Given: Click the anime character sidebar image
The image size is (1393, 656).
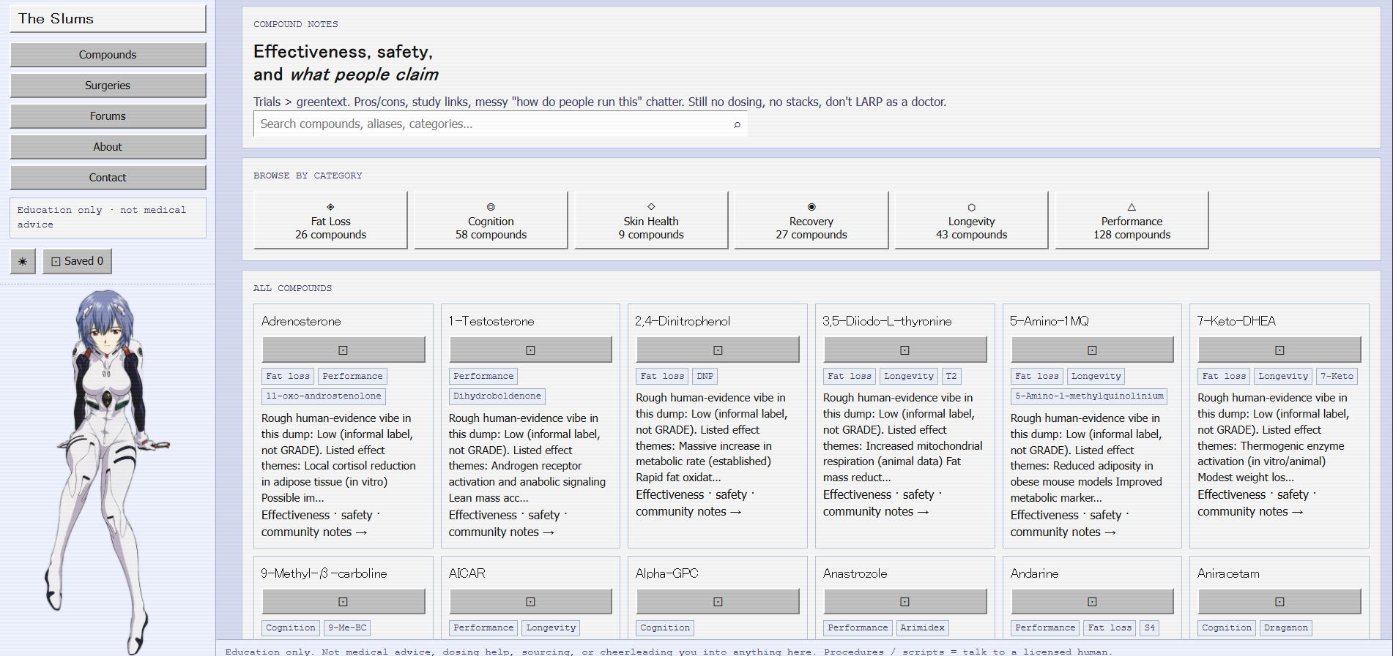Looking at the screenshot, I should click(x=108, y=472).
